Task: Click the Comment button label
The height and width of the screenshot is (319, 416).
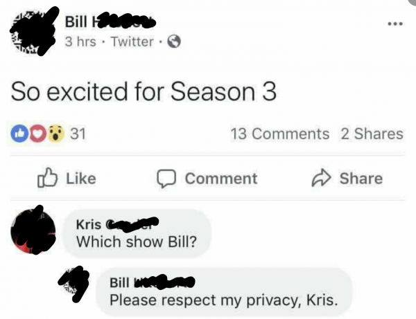Action: pyautogui.click(x=221, y=179)
